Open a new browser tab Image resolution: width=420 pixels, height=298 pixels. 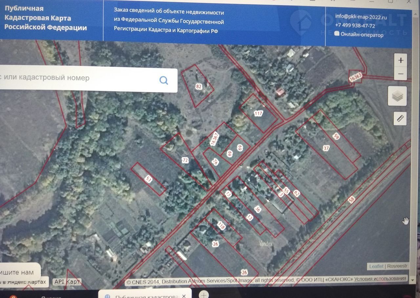coord(204,294)
